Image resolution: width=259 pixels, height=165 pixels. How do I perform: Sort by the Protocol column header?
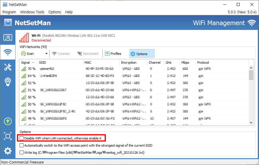222,63
